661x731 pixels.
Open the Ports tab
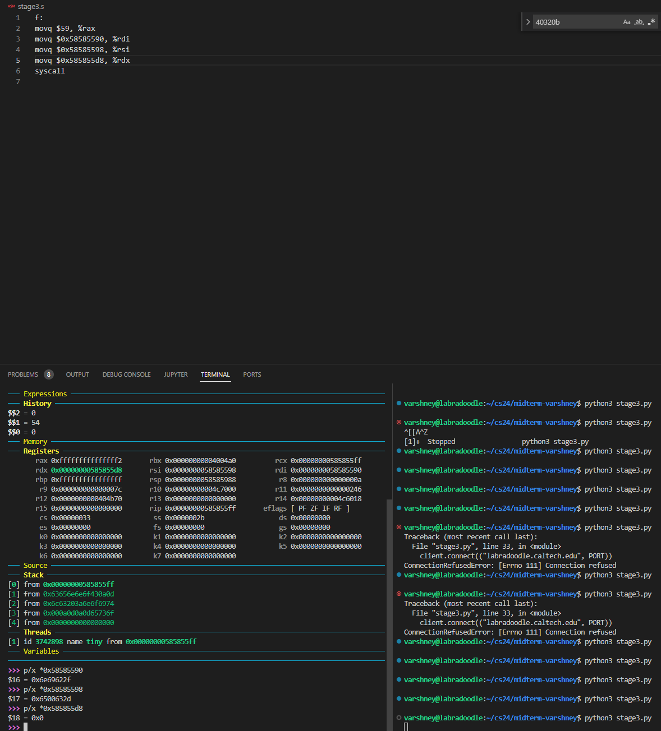point(252,374)
